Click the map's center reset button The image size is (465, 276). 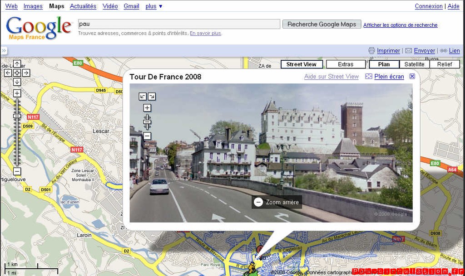coord(17,73)
